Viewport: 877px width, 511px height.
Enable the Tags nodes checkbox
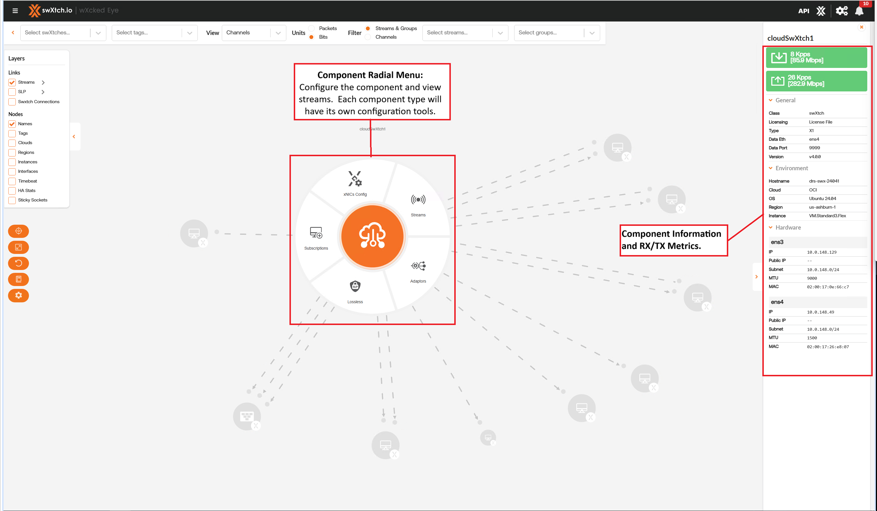point(12,133)
